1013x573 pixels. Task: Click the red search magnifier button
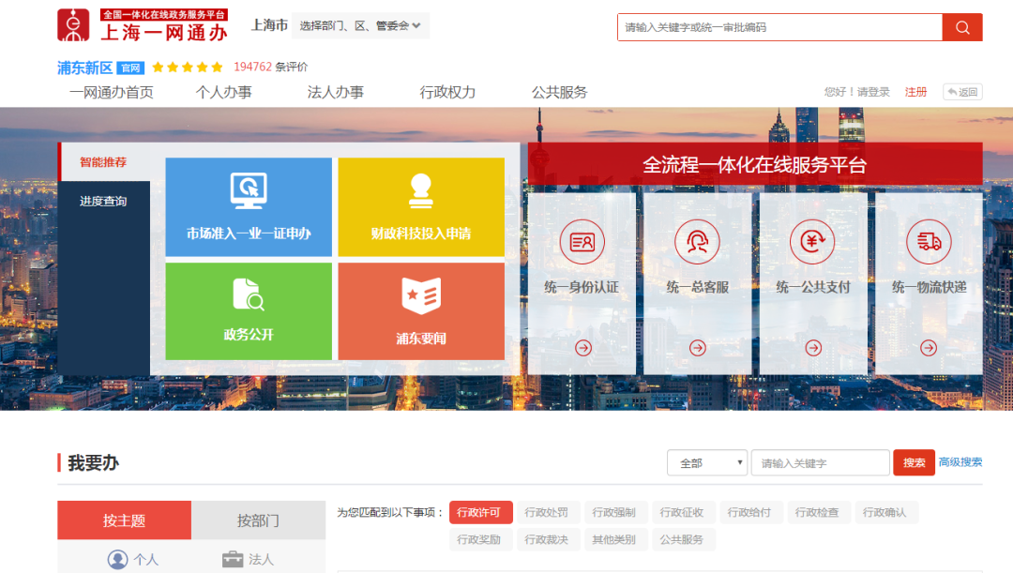pyautogui.click(x=962, y=27)
